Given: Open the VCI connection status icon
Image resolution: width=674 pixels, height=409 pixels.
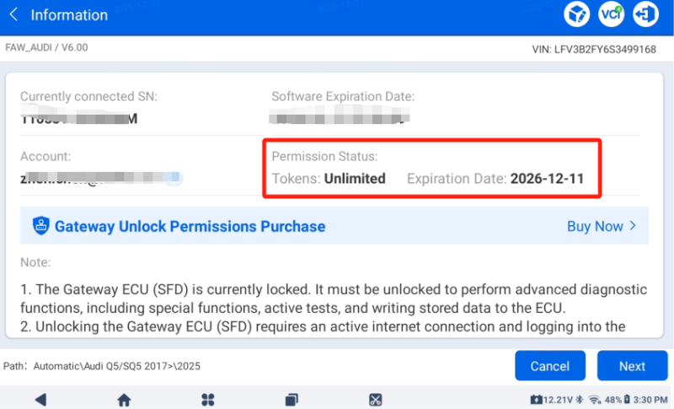Looking at the screenshot, I should pyautogui.click(x=611, y=14).
